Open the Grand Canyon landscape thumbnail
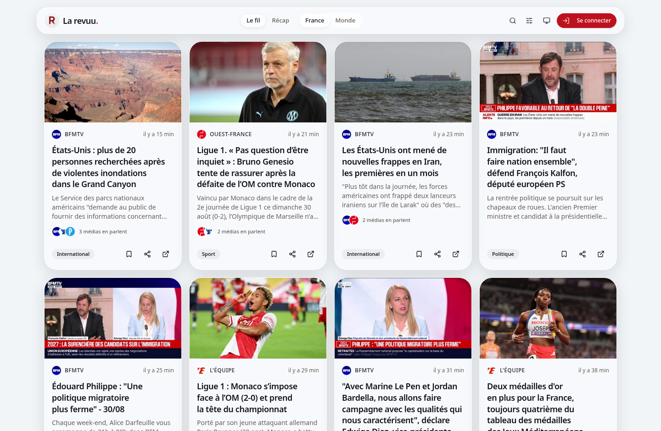This screenshot has width=661, height=431. click(x=113, y=82)
